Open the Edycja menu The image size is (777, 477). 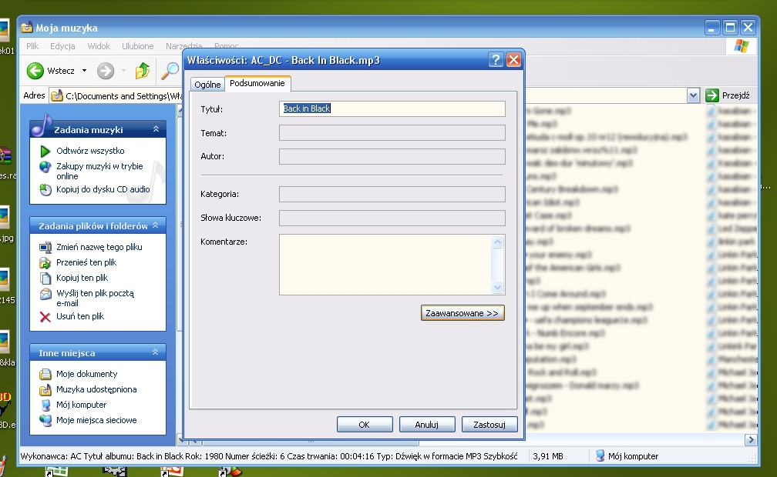tap(62, 46)
